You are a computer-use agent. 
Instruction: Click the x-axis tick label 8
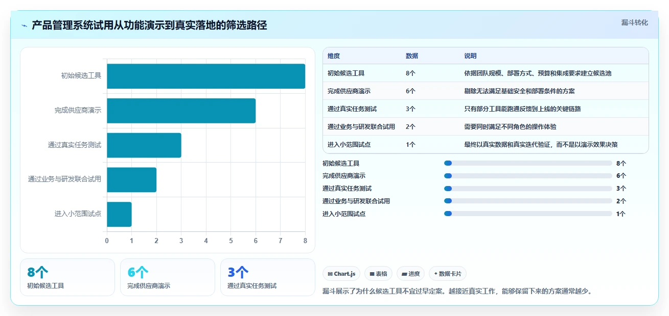(305, 241)
